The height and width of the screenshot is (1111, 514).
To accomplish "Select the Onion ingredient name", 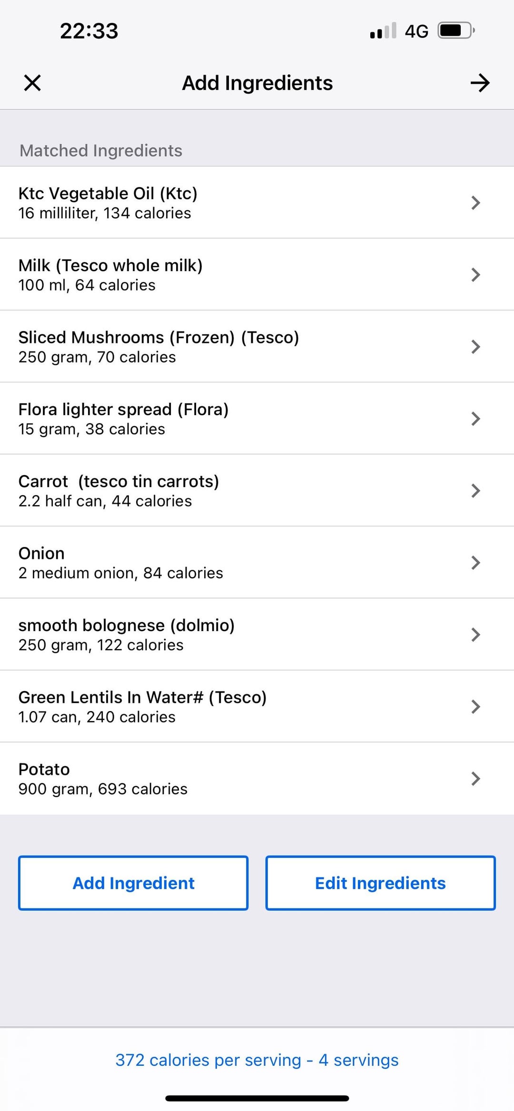I will [x=41, y=553].
